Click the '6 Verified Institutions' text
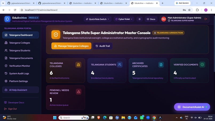Viewport: 215px width, 121px height. (x=59, y=78)
